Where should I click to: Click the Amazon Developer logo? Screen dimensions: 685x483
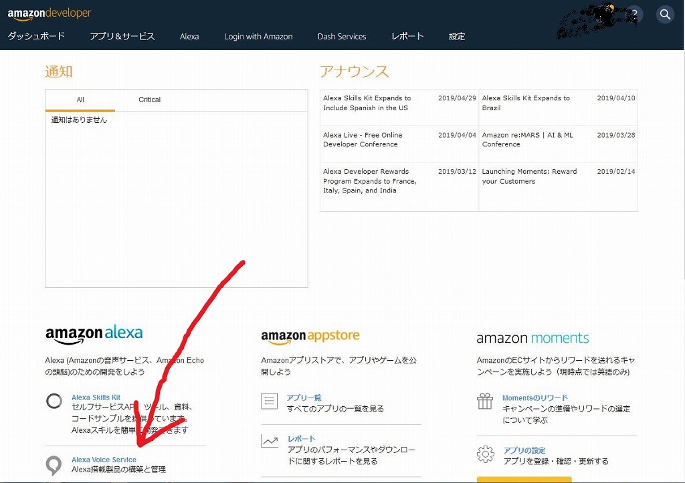(50, 14)
